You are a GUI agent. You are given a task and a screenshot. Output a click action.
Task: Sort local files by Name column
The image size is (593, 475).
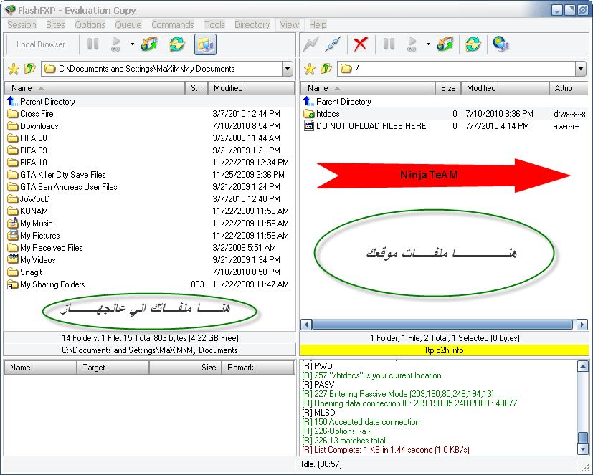[x=95, y=88]
